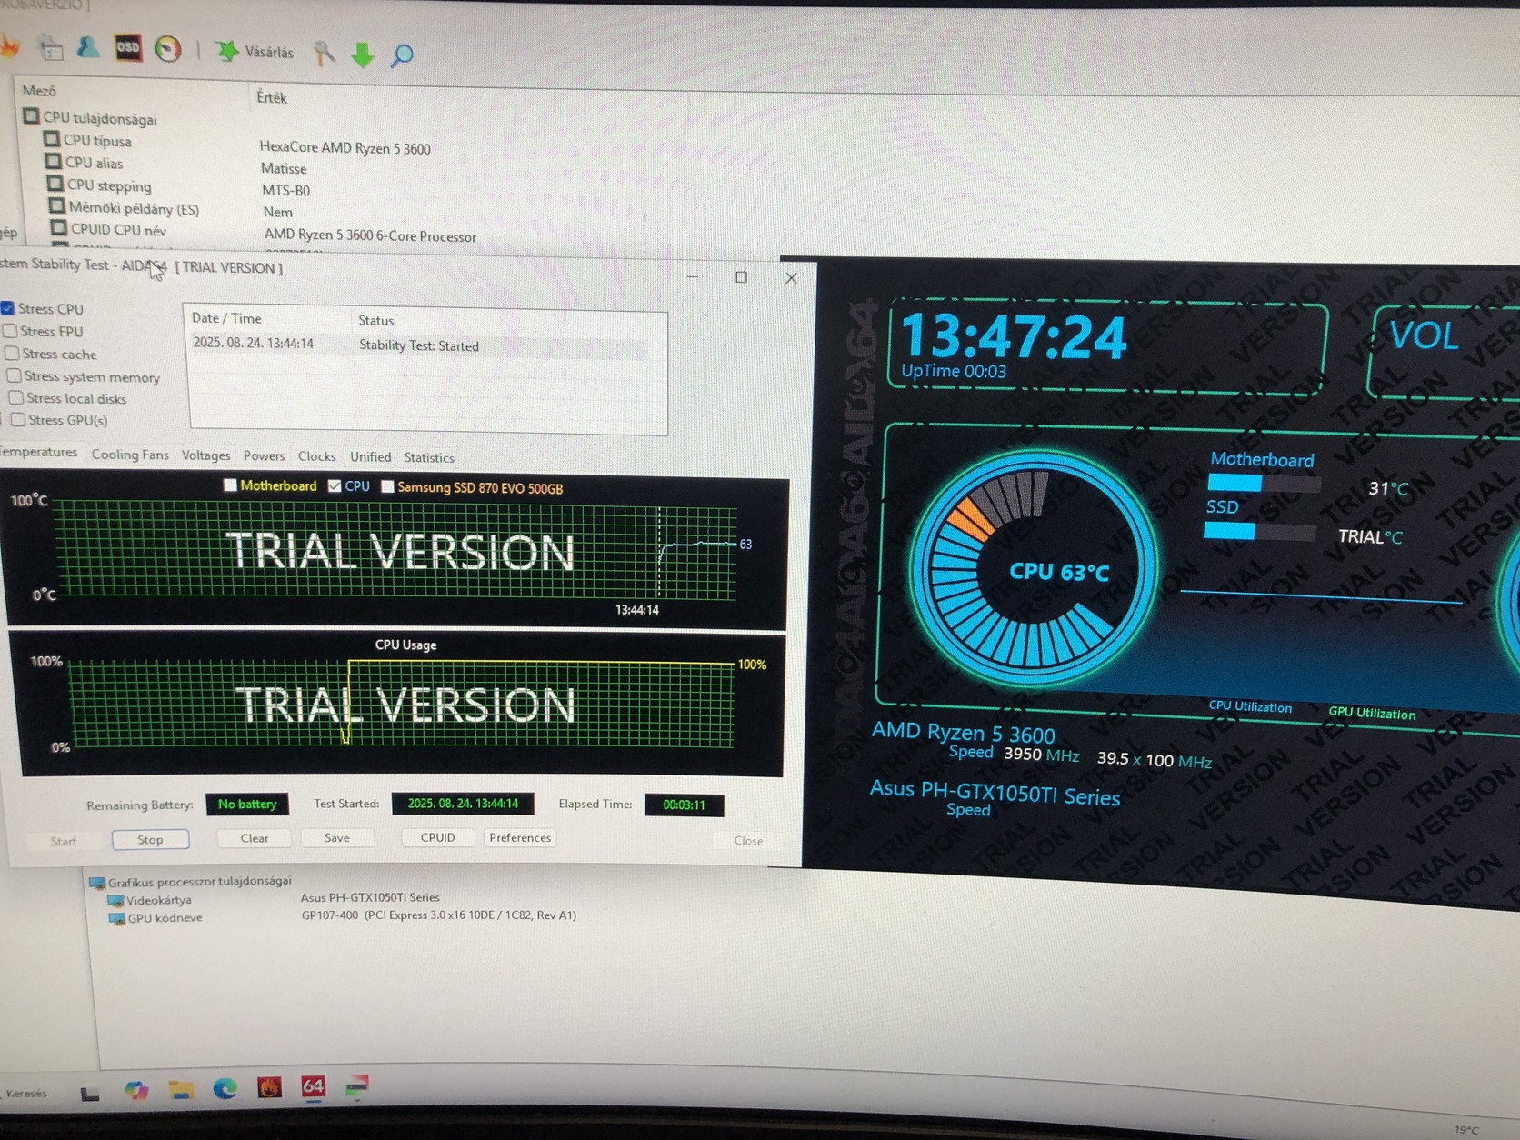Image resolution: width=1520 pixels, height=1140 pixels.
Task: Select the Stability Test: Started log entry
Action: (418, 345)
